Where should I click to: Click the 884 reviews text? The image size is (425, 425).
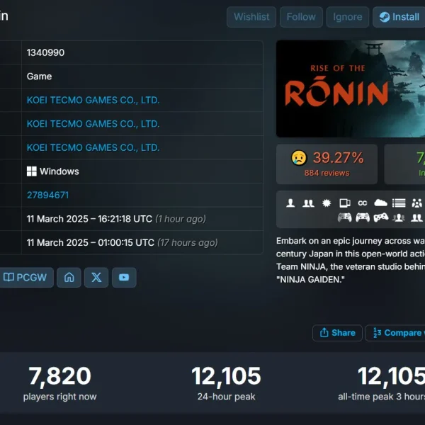click(327, 173)
